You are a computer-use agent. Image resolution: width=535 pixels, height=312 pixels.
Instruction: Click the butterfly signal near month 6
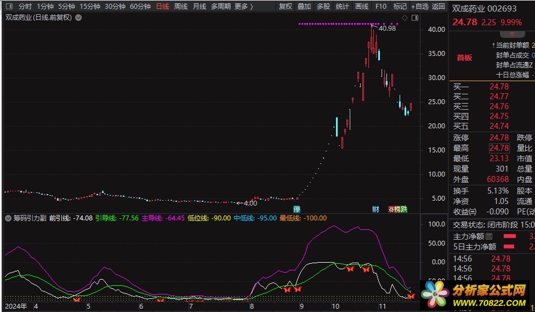click(x=161, y=300)
